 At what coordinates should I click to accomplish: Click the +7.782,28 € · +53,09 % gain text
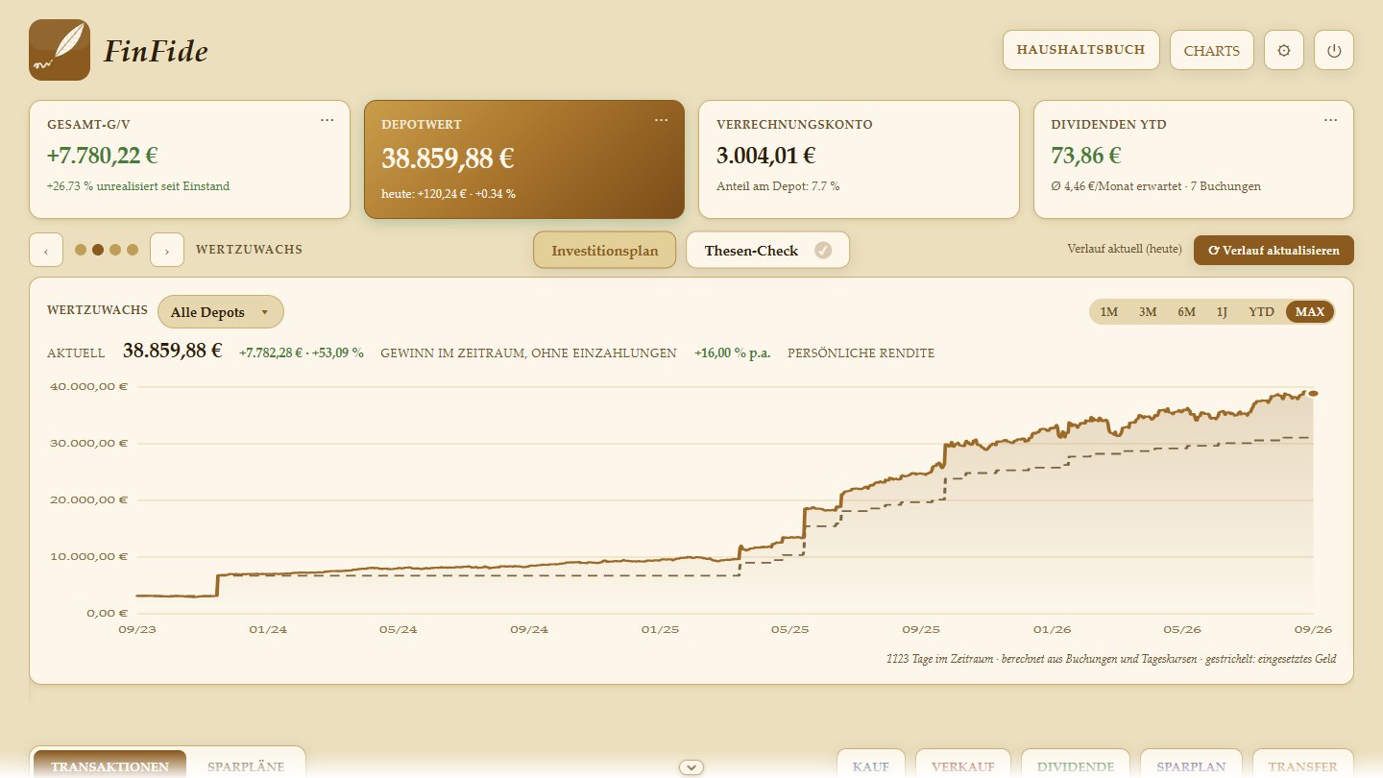(x=302, y=353)
